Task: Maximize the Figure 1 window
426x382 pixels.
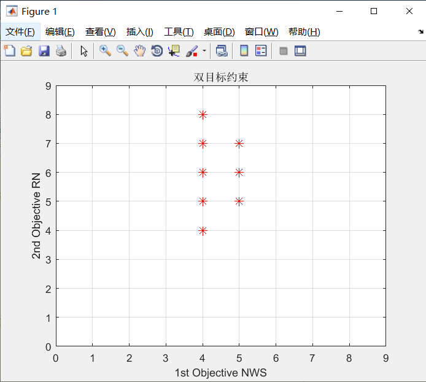Action: click(374, 11)
